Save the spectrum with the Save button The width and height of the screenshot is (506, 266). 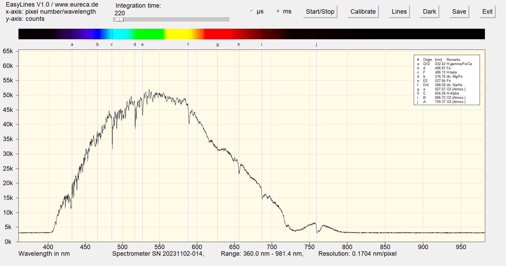coord(459,12)
